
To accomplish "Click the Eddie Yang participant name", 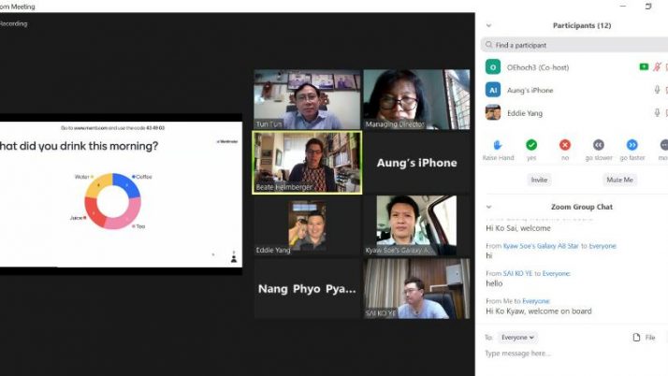I will click(525, 113).
